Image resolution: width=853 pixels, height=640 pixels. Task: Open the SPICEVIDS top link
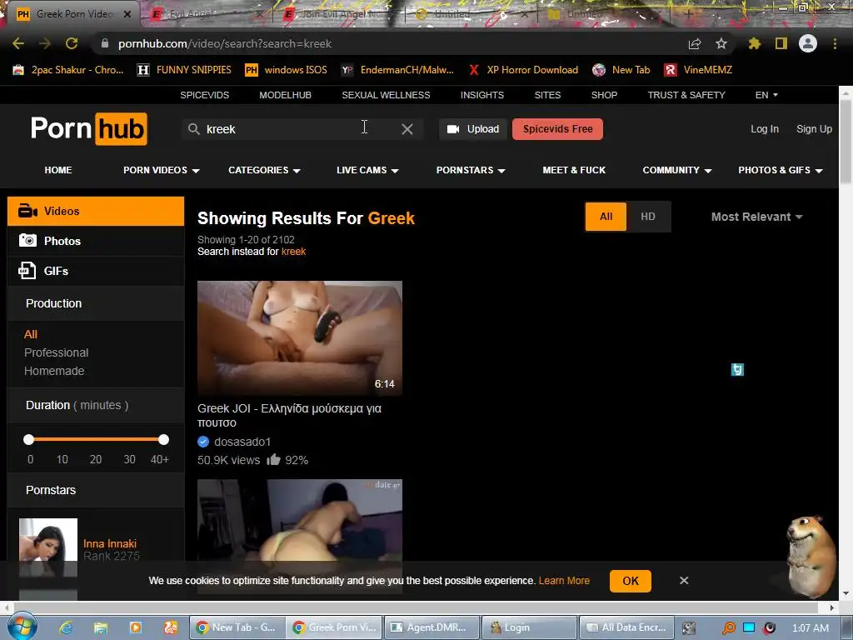tap(205, 95)
